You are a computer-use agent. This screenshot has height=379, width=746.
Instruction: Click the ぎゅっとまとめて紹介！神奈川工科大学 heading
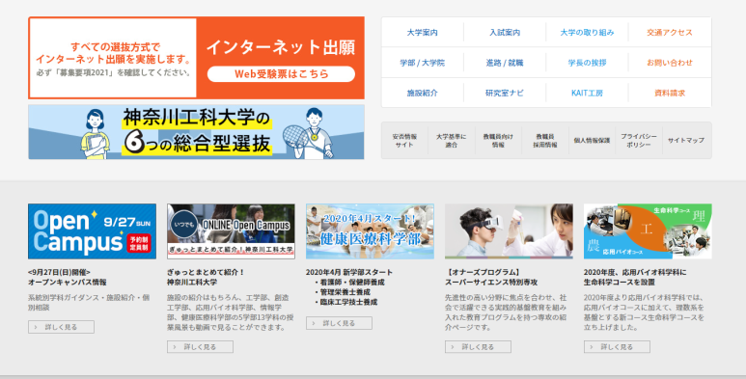(x=206, y=277)
